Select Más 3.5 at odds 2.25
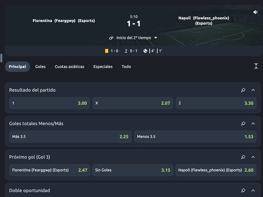 (x=70, y=137)
